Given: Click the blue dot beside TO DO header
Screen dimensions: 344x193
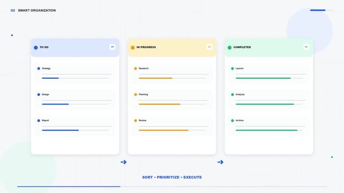Looking at the screenshot, I should pyautogui.click(x=36, y=48).
